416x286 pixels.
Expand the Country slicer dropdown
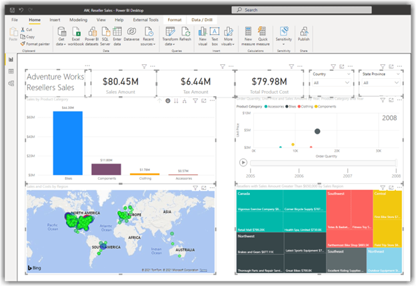pos(347,84)
